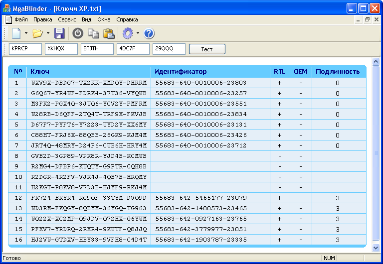This screenshot has height=264, width=383.
Task: Click the Open folder icon
Action: pyautogui.click(x=37, y=33)
